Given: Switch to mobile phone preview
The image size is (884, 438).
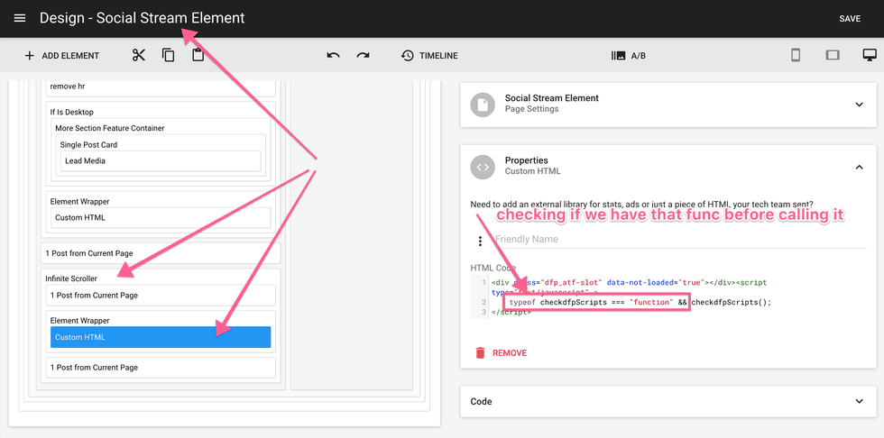Looking at the screenshot, I should pyautogui.click(x=796, y=55).
